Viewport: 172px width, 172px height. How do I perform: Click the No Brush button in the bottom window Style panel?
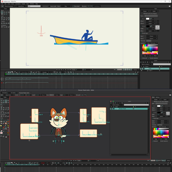point(168,113)
